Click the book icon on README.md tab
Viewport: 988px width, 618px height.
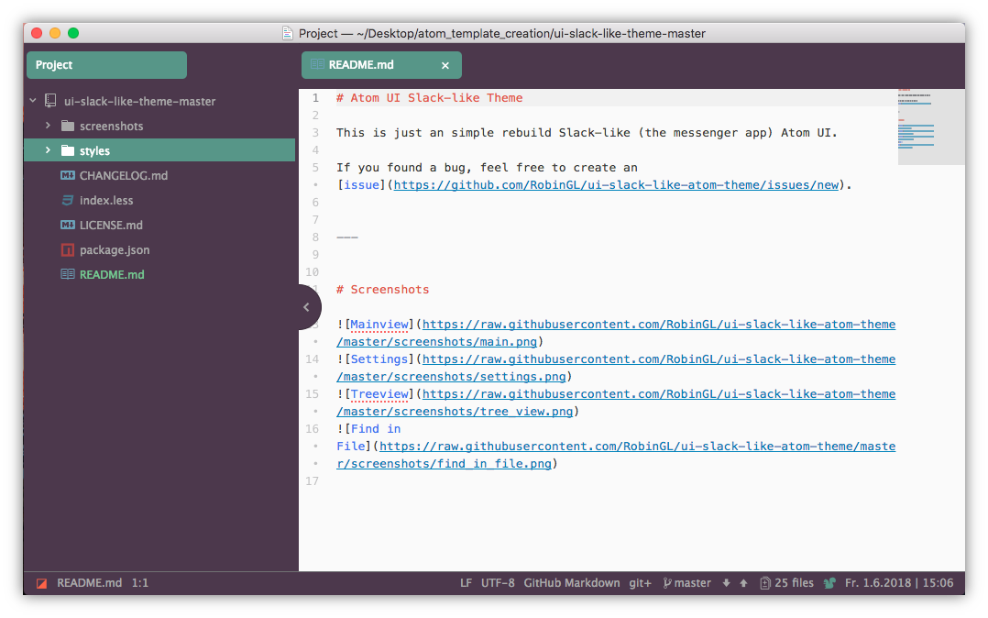[x=317, y=64]
